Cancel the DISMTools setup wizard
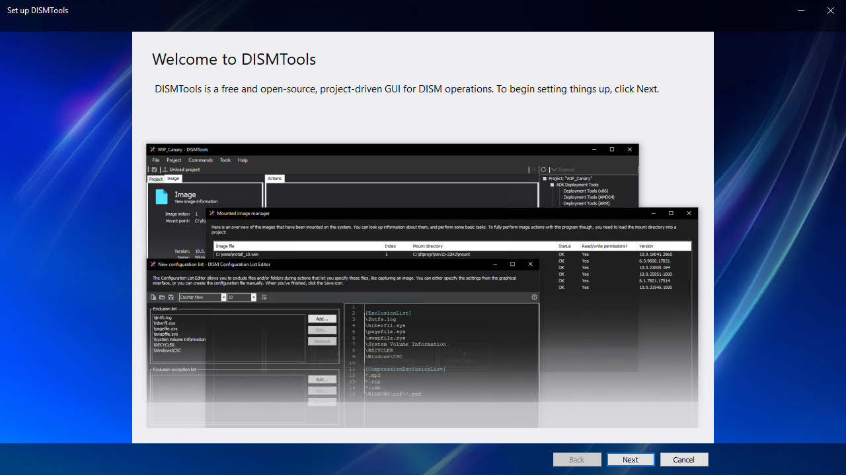The image size is (846, 475). click(683, 459)
